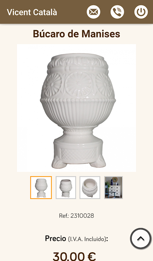The height and width of the screenshot is (261, 153).
Task: Open Vicent Català home link
Action: (32, 12)
